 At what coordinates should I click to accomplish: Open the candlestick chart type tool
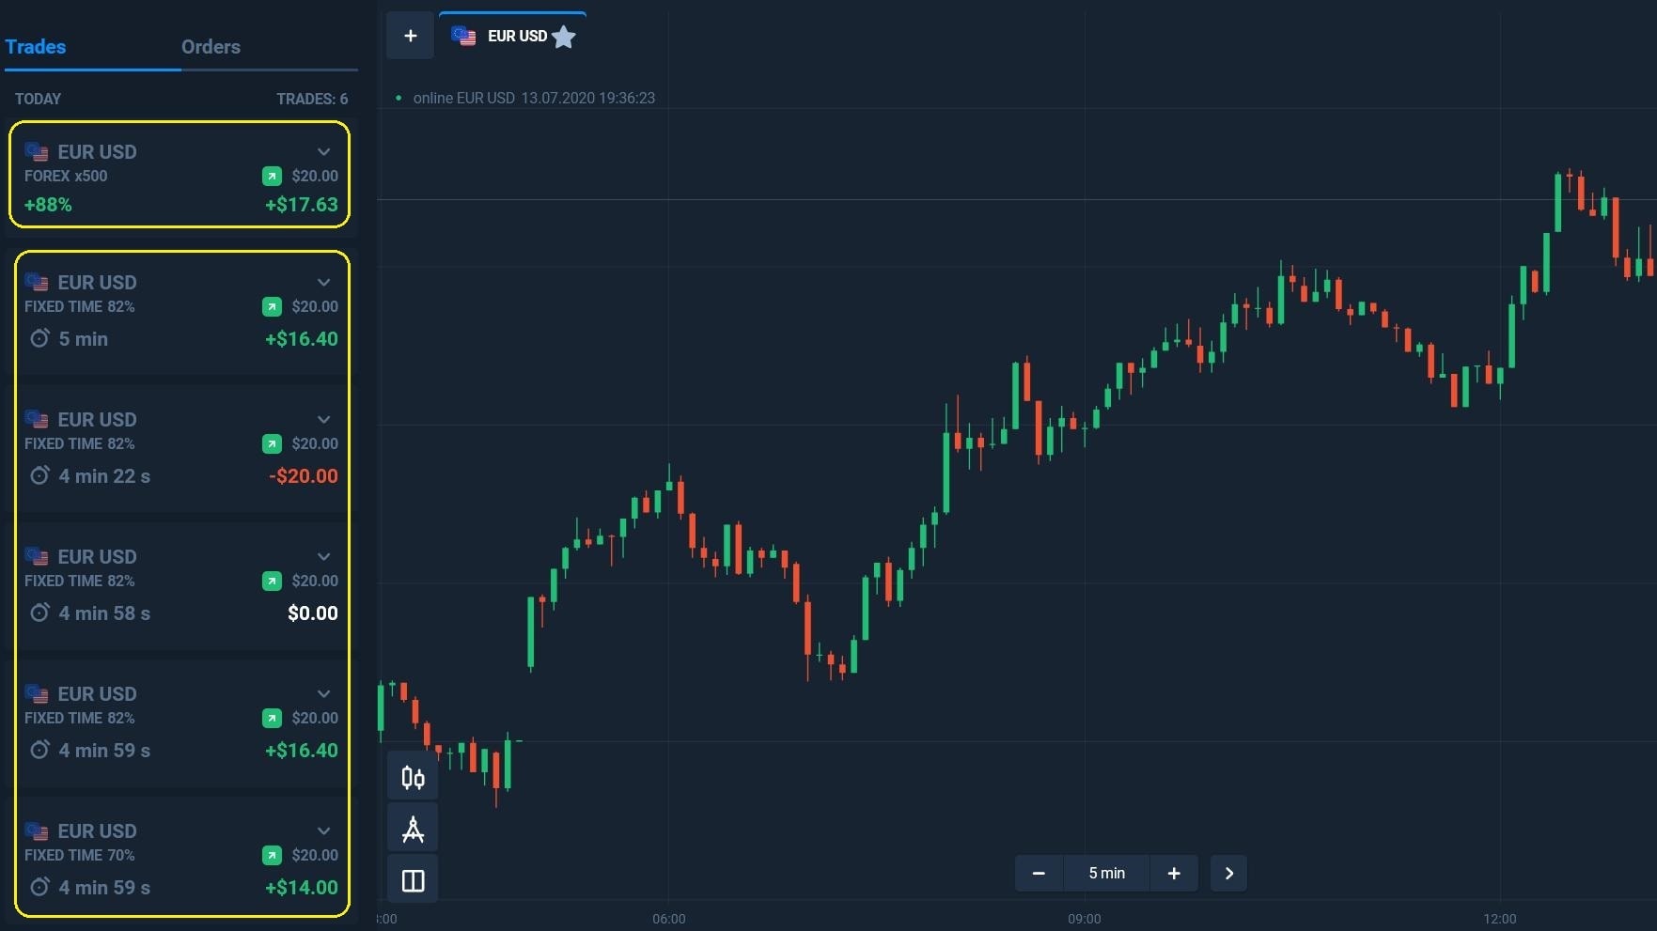click(x=413, y=777)
